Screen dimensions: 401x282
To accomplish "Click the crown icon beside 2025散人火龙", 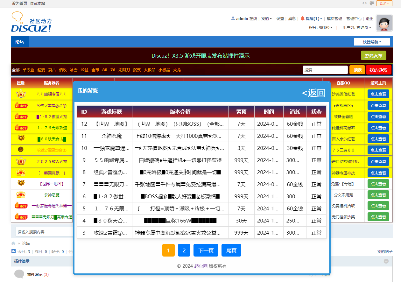I will (21, 161).
